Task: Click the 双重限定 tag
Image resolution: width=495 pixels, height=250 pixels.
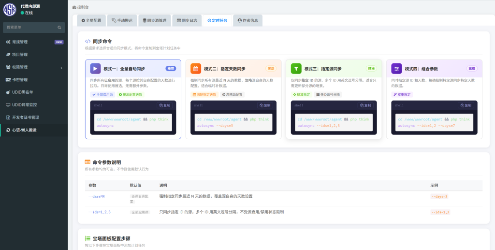Action: click(x=402, y=94)
